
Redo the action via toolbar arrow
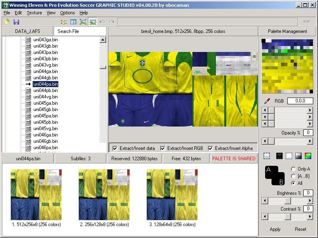[112, 22]
